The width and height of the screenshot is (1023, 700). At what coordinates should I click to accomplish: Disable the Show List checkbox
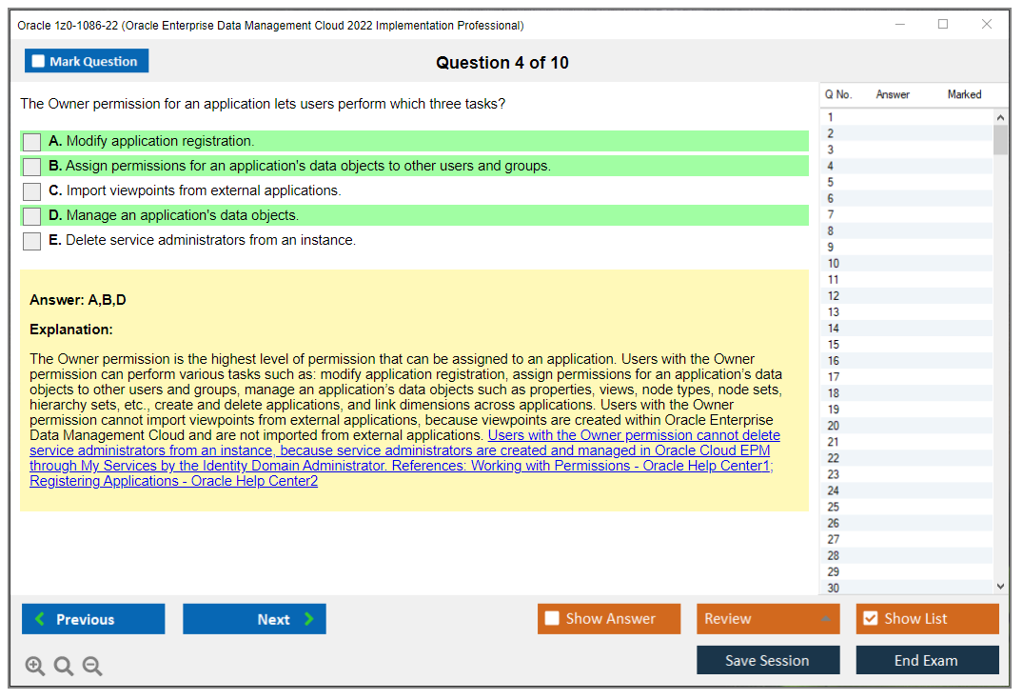(870, 618)
